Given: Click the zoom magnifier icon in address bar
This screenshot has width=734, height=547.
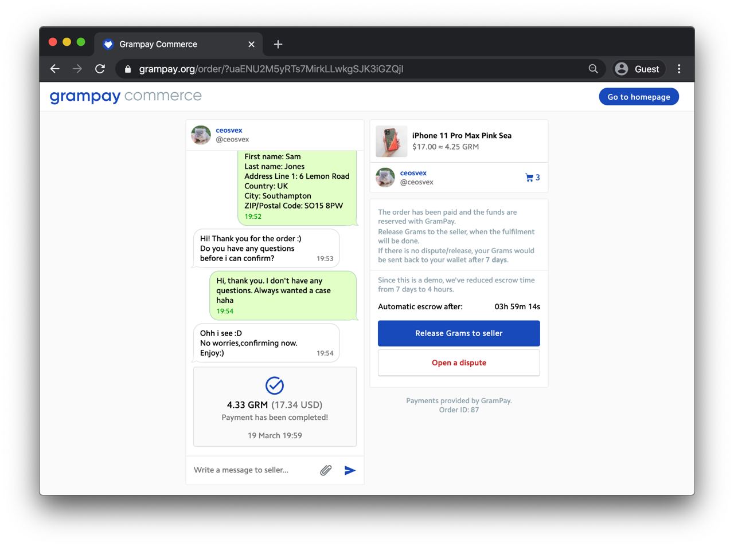Looking at the screenshot, I should (594, 69).
